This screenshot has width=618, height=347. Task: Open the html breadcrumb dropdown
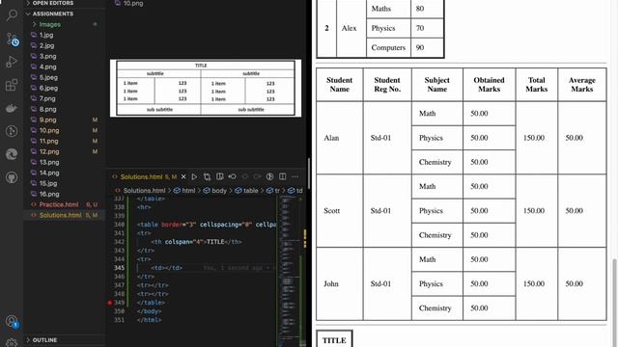[x=184, y=191]
